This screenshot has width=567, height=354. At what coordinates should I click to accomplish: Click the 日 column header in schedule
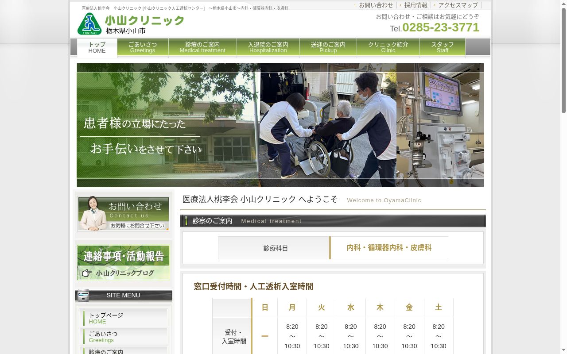265,308
